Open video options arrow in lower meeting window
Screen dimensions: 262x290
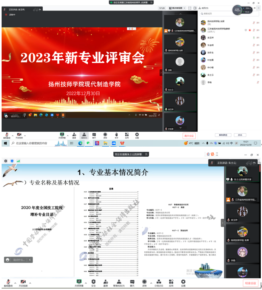(x=30, y=283)
